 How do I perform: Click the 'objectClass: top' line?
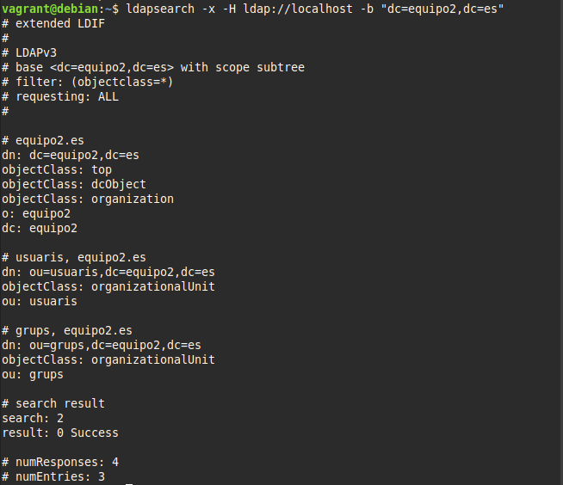click(57, 169)
